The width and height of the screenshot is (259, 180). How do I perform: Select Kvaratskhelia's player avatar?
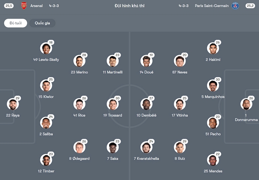pos(146,147)
